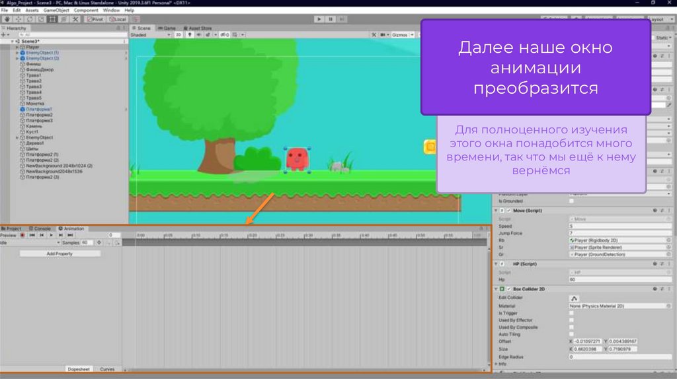Select the Rect Transform tool
The image size is (677, 379).
coord(52,19)
